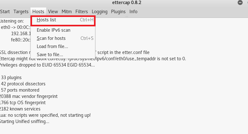Open the Mitm menu
The height and width of the screenshot is (134, 248).
(x=67, y=12)
